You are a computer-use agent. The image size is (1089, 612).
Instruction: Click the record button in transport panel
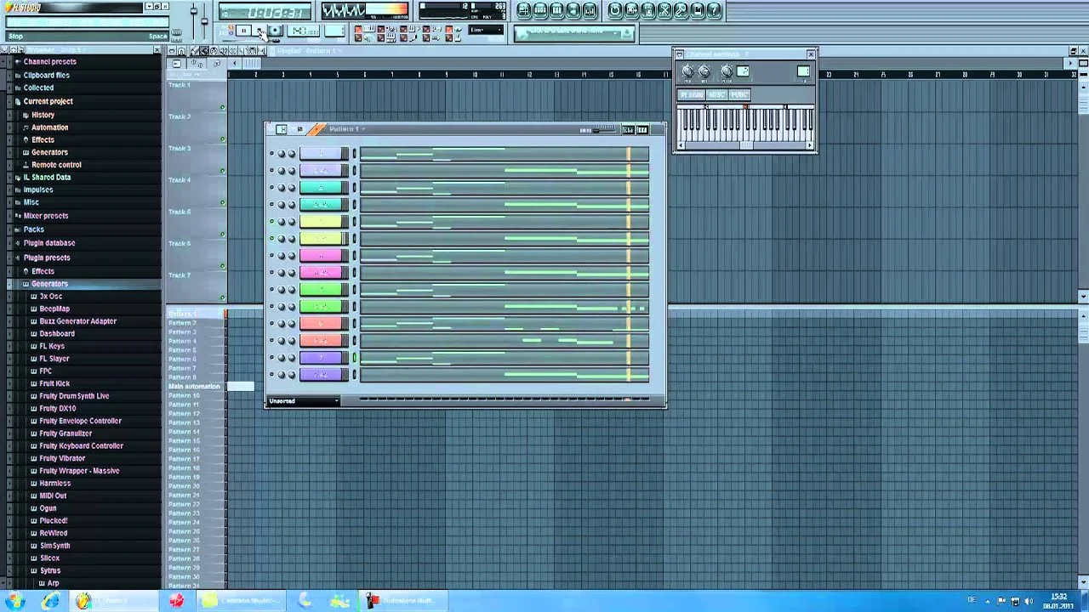[x=275, y=31]
